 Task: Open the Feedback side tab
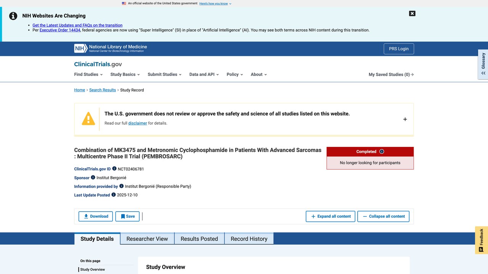click(482, 240)
